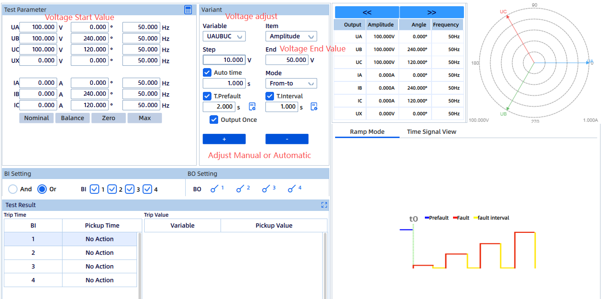Toggle binary output switch 1
Image resolution: width=601 pixels, height=299 pixels.
point(215,189)
